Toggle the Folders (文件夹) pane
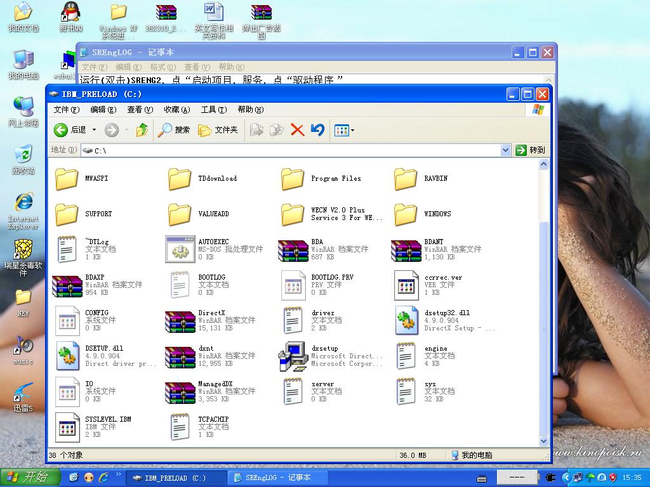This screenshot has height=487, width=650. 218,130
